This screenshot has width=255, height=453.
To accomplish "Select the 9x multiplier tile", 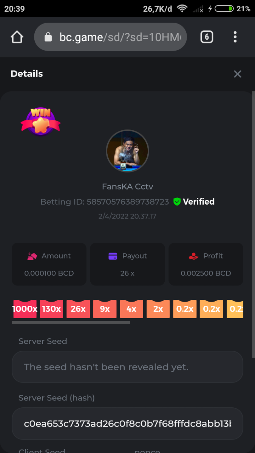I will [105, 309].
